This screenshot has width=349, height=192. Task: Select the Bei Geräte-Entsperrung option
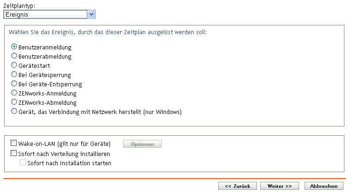click(x=14, y=84)
